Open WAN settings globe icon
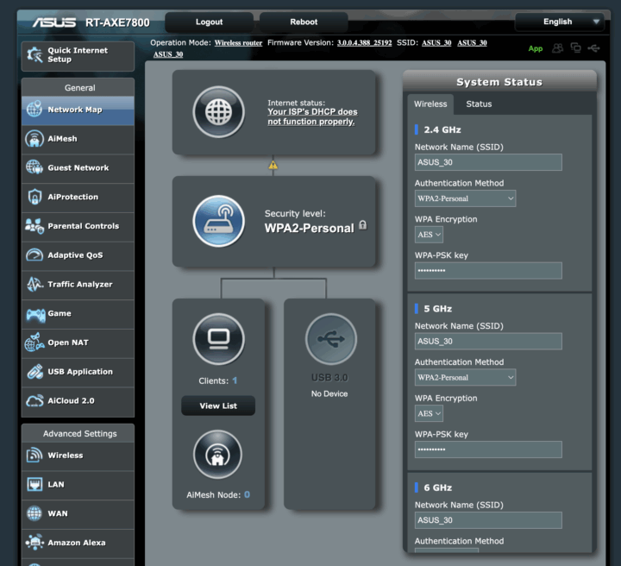This screenshot has width=621, height=566. 34,513
